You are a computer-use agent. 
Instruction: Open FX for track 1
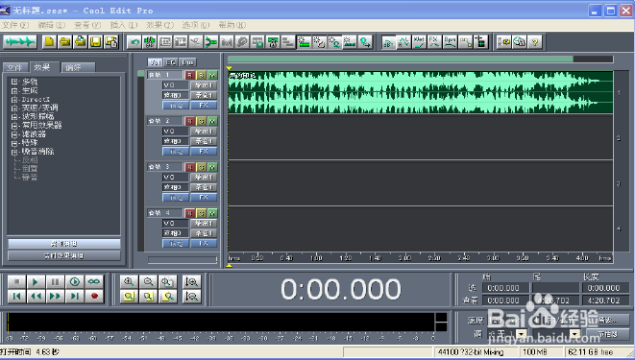[x=204, y=106]
